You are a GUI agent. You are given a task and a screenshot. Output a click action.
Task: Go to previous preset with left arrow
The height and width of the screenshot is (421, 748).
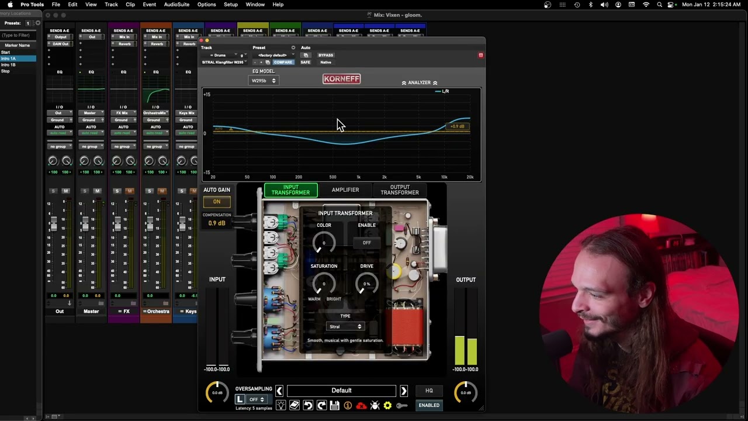coord(279,391)
